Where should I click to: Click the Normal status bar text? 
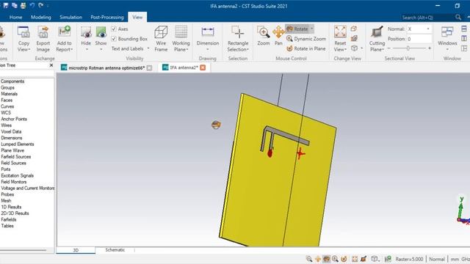(437, 259)
